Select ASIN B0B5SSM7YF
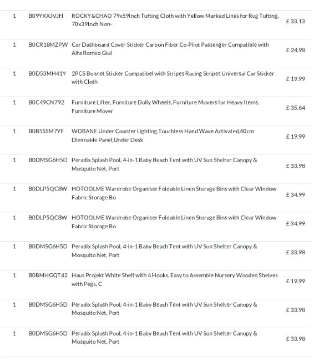The height and width of the screenshot is (361, 319). click(x=46, y=131)
